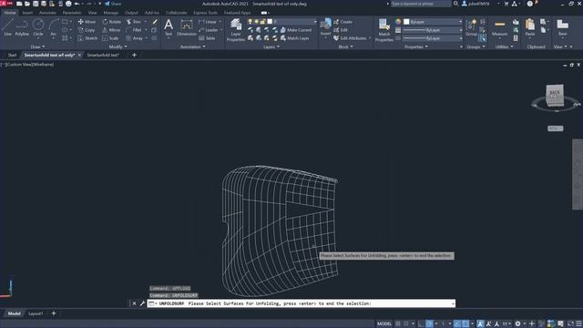Click the Base view icon
Image resolution: width=583 pixels, height=328 pixels.
coord(563,27)
